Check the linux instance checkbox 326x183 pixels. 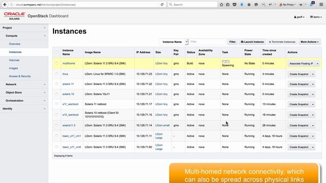point(57,74)
